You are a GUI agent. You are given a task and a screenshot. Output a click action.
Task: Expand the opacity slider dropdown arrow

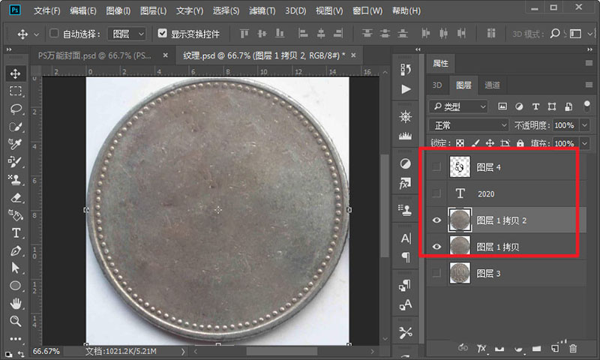click(585, 125)
